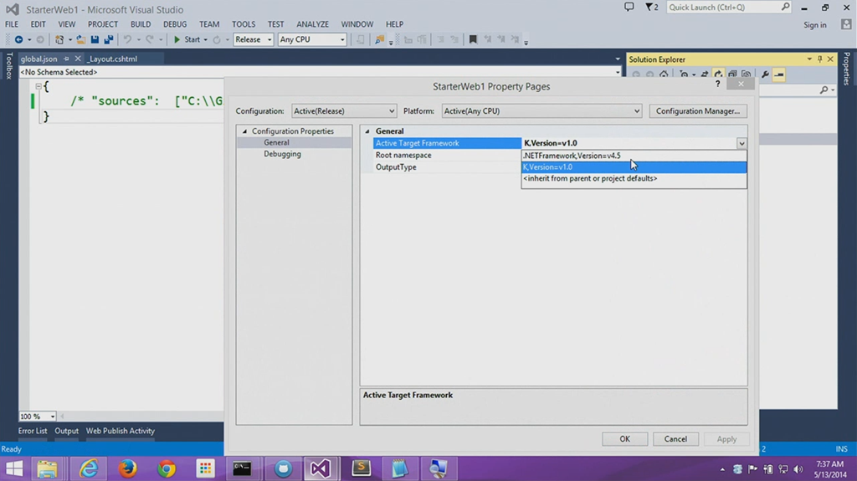Screen dimensions: 857x481
Task: Open the notifications flag icon
Action: click(x=651, y=7)
